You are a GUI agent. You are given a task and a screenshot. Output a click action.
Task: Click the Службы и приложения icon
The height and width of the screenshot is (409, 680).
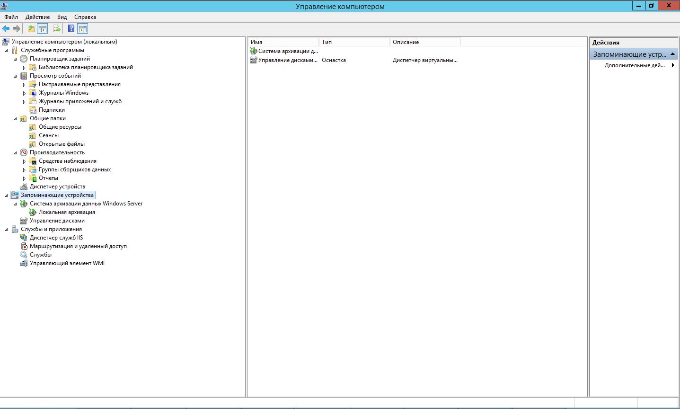[15, 229]
